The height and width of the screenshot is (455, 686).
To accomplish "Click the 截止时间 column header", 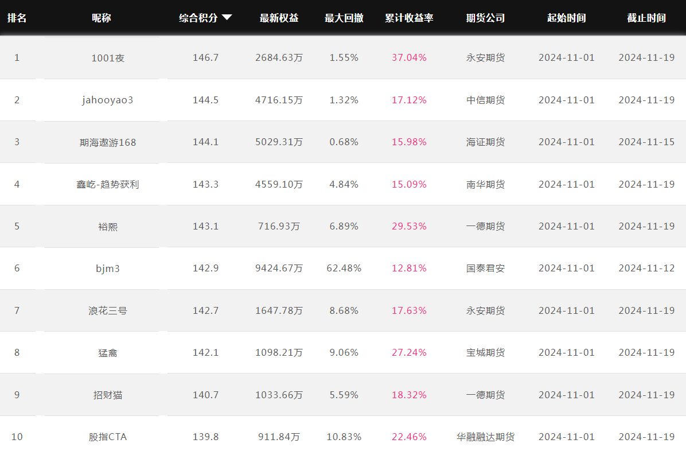I will (x=646, y=18).
